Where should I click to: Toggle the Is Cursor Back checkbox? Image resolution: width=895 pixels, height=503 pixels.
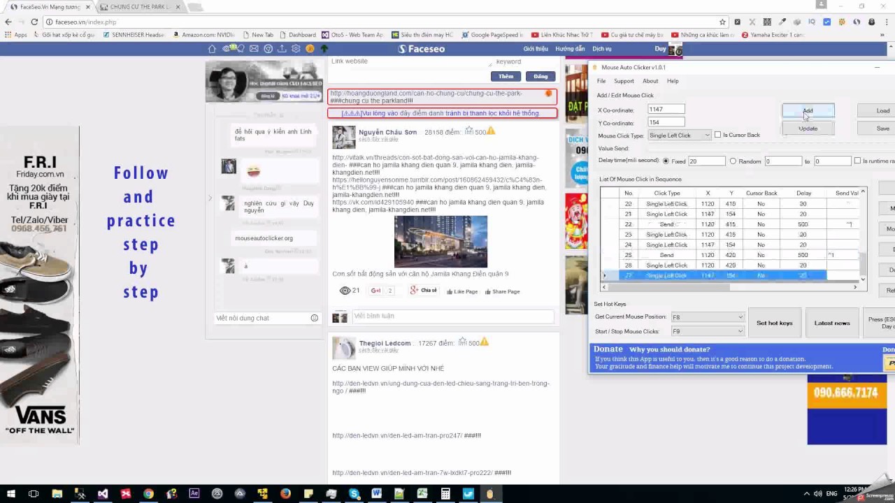(x=717, y=135)
